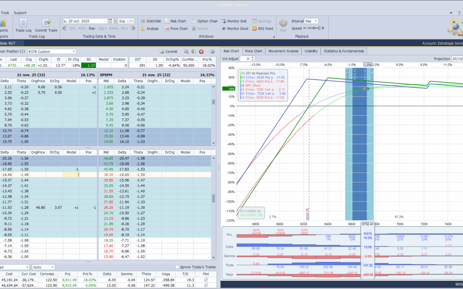This screenshot has height=289, width=463.
Task: Click the Earnings window button
Action: click(262, 21)
